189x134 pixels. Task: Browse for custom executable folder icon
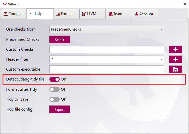(x=175, y=69)
